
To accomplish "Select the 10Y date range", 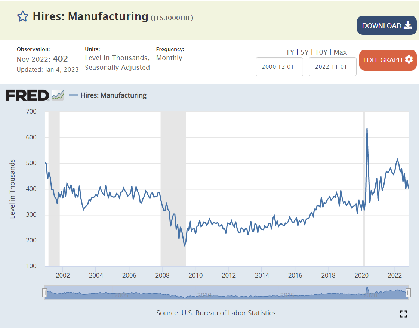I will (322, 52).
